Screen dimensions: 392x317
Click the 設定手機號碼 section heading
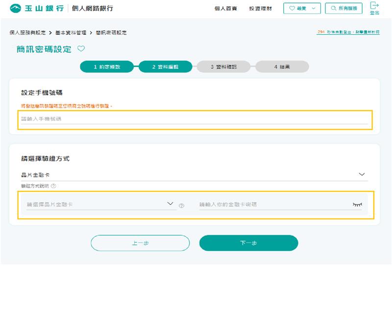42,92
